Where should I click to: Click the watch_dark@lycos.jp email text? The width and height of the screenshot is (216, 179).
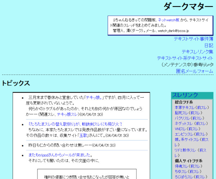tap(173, 31)
